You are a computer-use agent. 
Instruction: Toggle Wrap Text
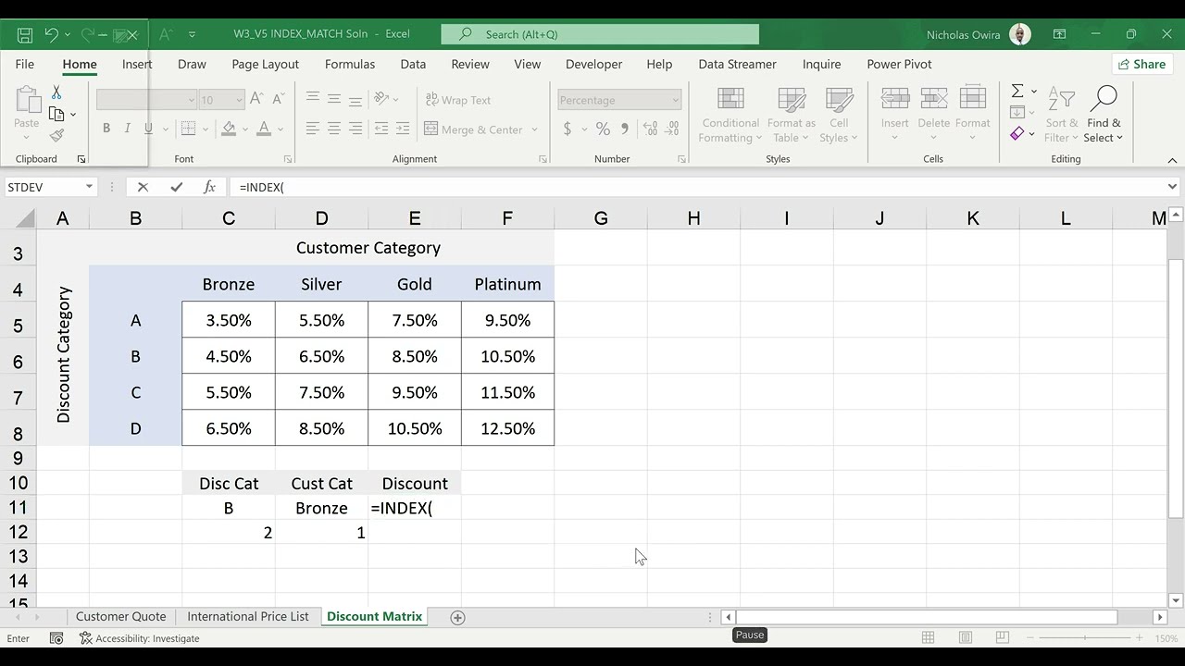(x=457, y=100)
